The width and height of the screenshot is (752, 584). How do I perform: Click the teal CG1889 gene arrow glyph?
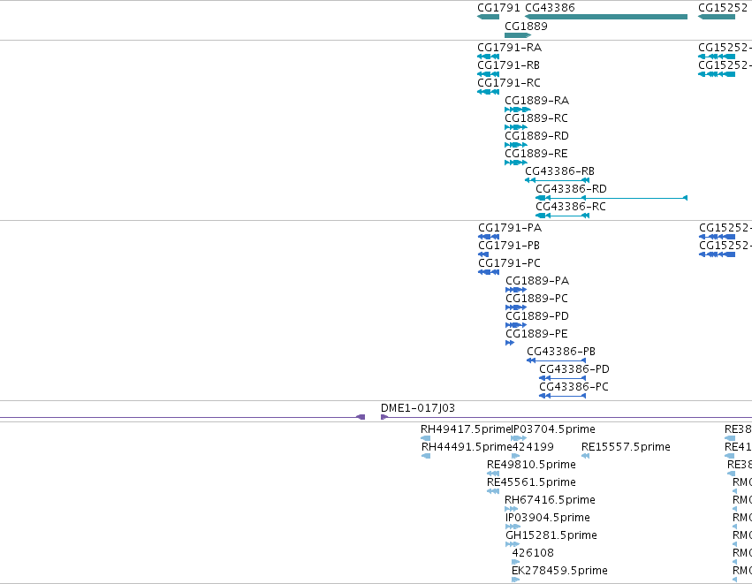pos(518,35)
